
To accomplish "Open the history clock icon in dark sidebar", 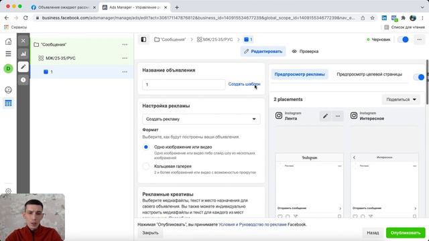I will (23, 80).
